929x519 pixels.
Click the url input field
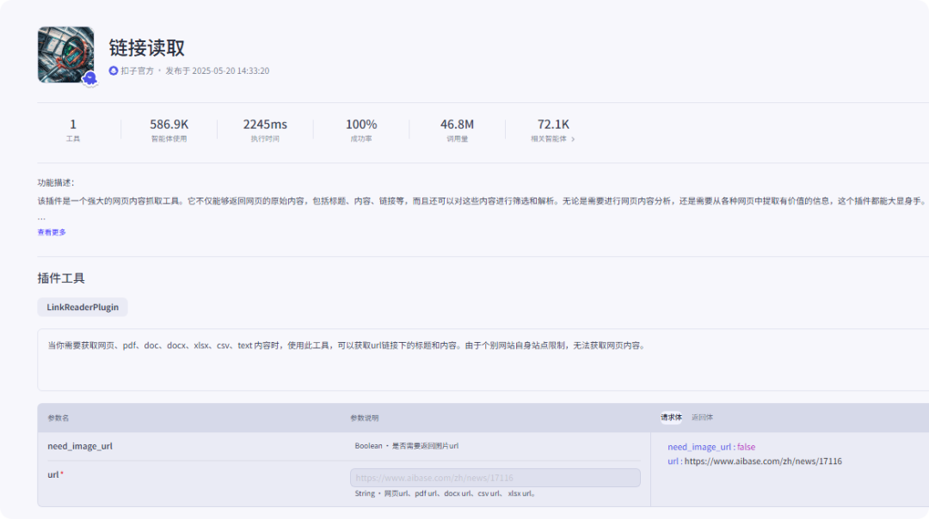[495, 478]
